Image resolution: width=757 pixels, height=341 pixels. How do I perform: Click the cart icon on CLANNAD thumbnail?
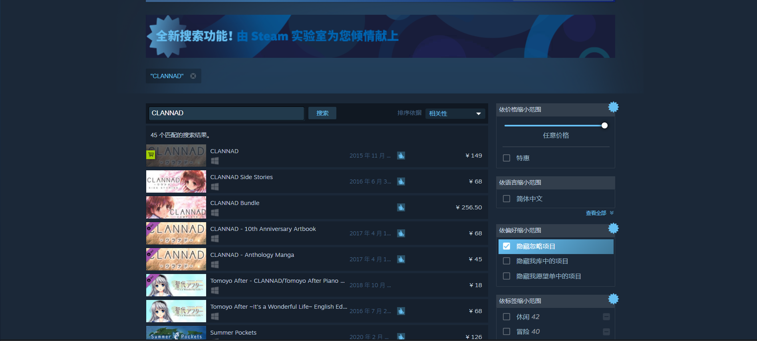[x=151, y=155]
